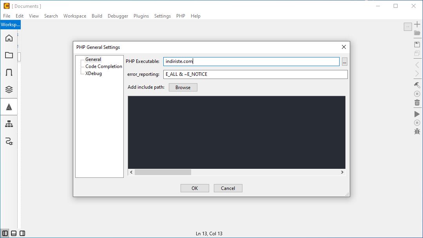This screenshot has width=423, height=238.
Task: Open the PHP menu
Action: (x=181, y=16)
